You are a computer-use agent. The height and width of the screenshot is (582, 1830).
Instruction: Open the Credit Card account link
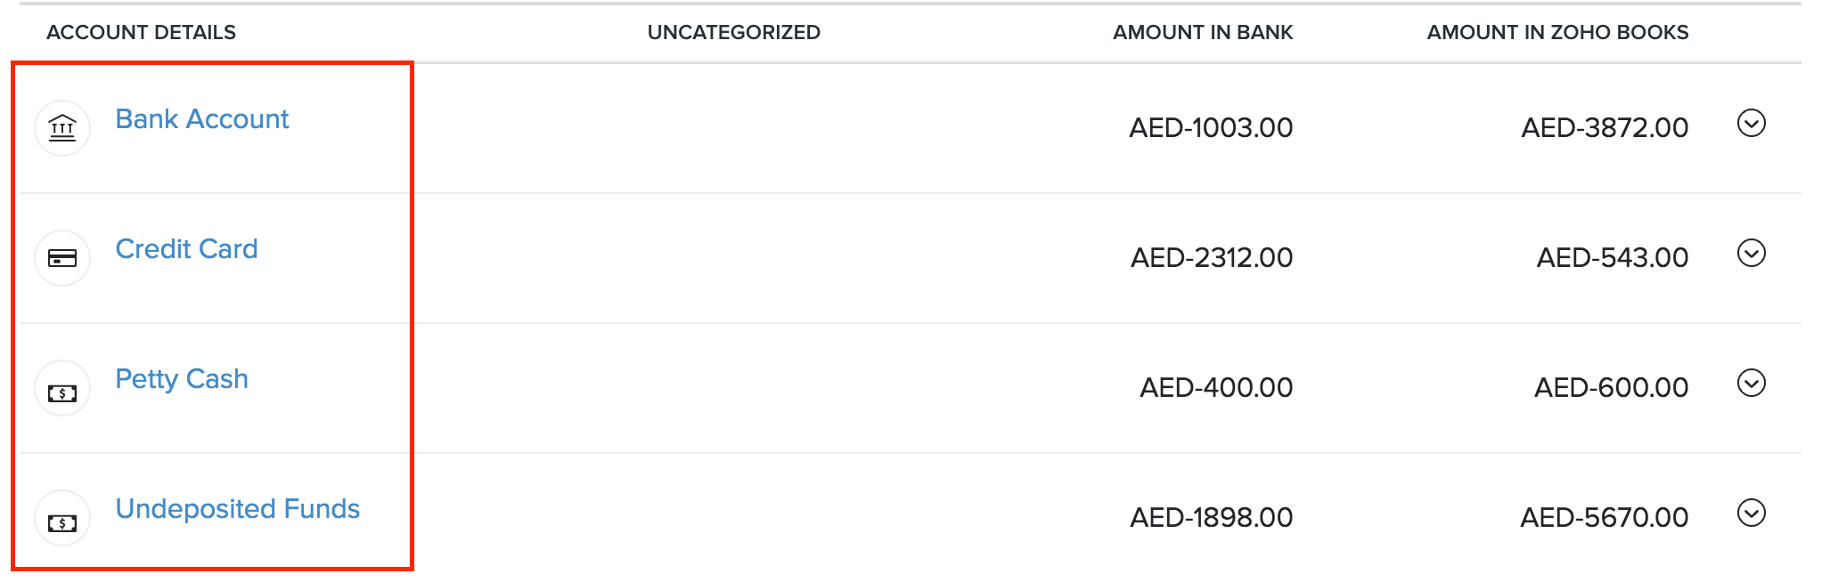point(186,249)
